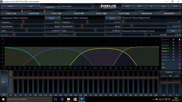Viewport: 182px width, 102px height.
Task: Mute Channel C with its speaker icon
Action: [x=173, y=45]
